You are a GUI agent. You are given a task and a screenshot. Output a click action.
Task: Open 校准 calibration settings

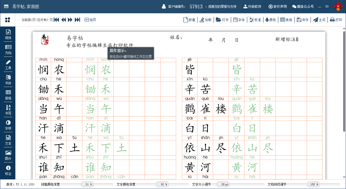click(255, 20)
